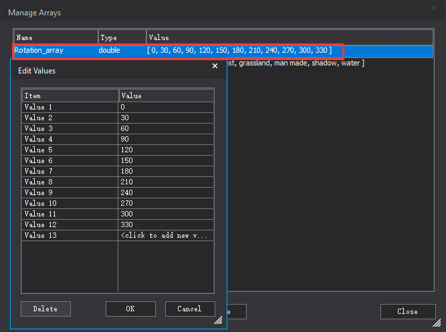Close the Edit Values dialog
Screen dimensions: 446x332
coord(215,66)
